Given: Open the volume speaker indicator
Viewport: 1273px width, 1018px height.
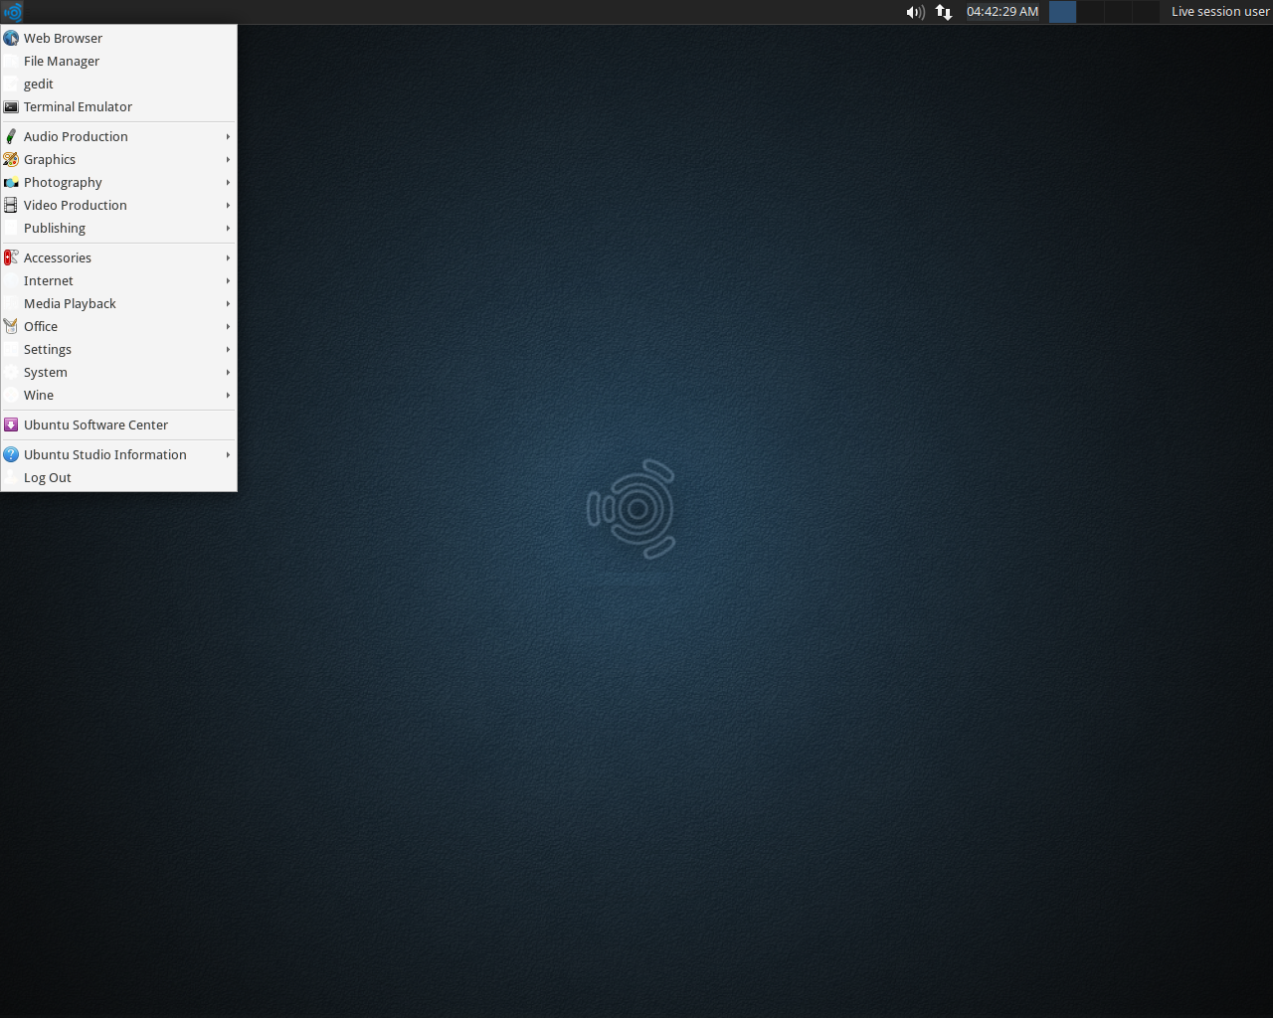Looking at the screenshot, I should click(x=915, y=12).
